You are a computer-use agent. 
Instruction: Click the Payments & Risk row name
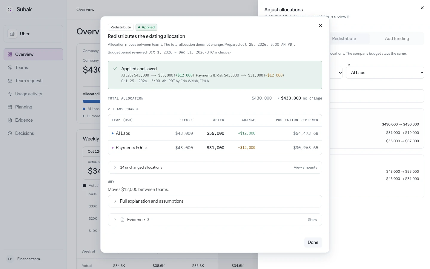tap(132, 148)
